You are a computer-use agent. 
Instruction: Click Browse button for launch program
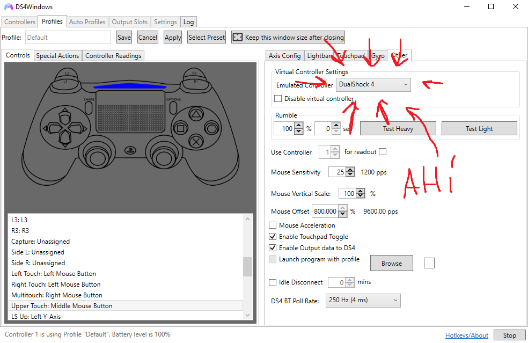click(x=392, y=263)
